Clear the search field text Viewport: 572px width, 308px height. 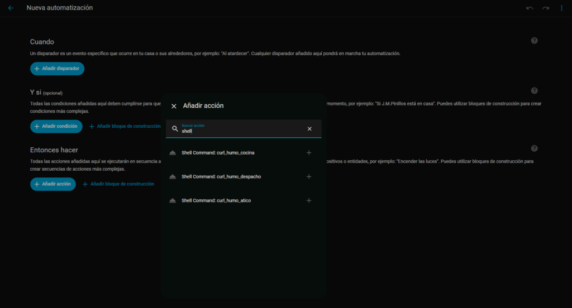click(309, 129)
